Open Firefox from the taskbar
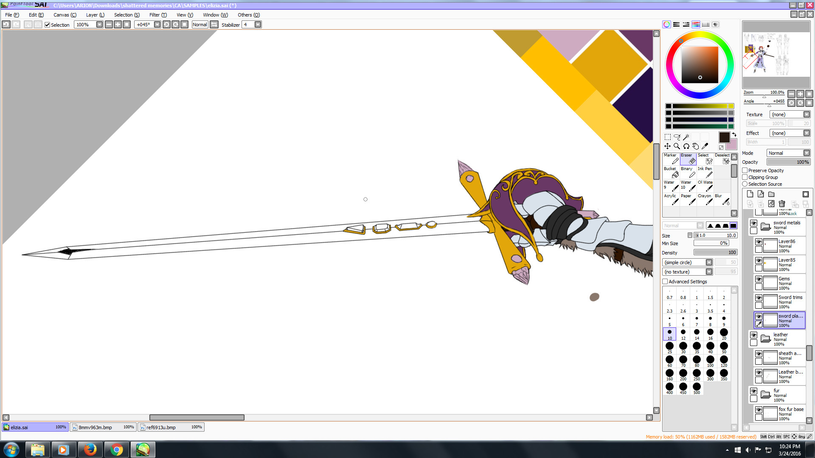Image resolution: width=815 pixels, height=458 pixels. (x=90, y=450)
